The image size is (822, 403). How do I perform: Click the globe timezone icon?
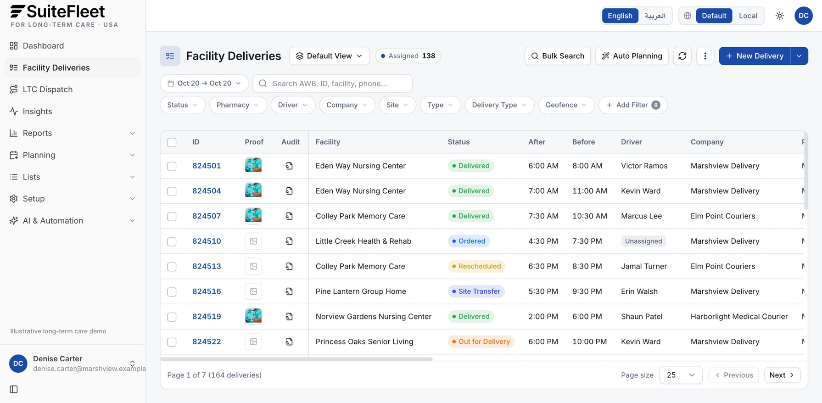click(688, 16)
